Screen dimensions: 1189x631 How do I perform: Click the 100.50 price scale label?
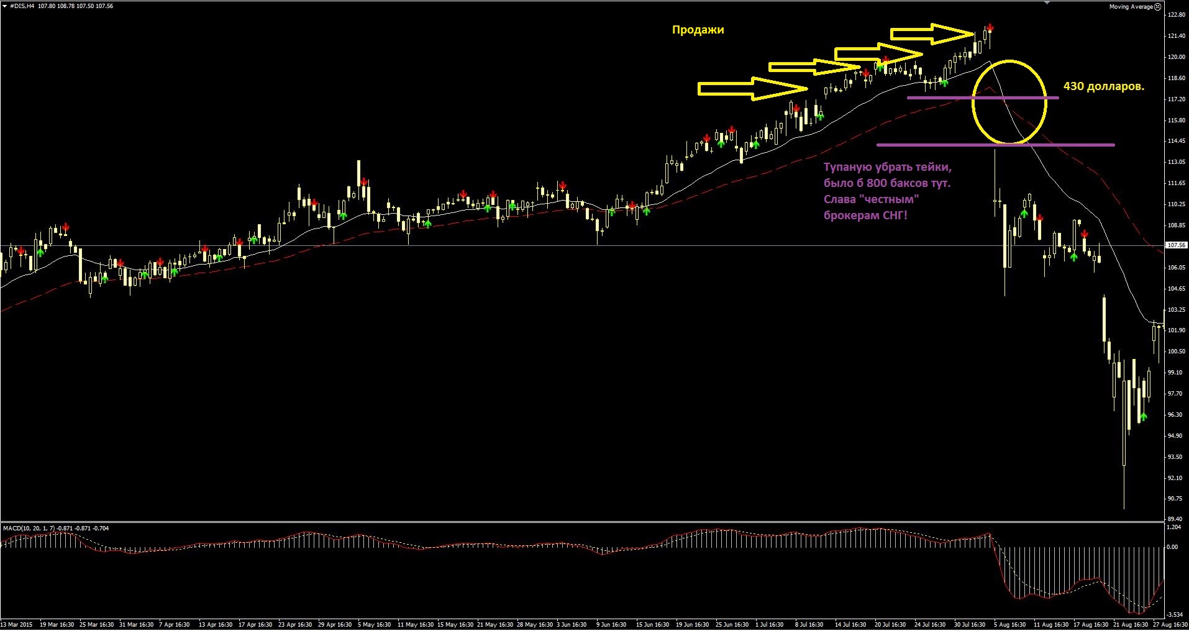pos(1177,352)
